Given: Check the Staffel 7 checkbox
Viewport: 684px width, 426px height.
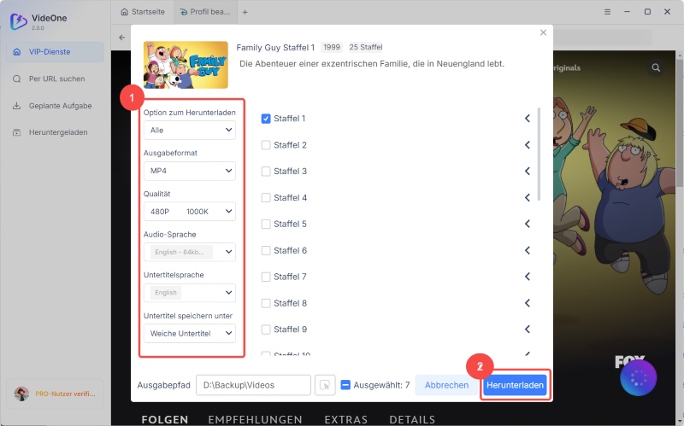Looking at the screenshot, I should pyautogui.click(x=266, y=277).
